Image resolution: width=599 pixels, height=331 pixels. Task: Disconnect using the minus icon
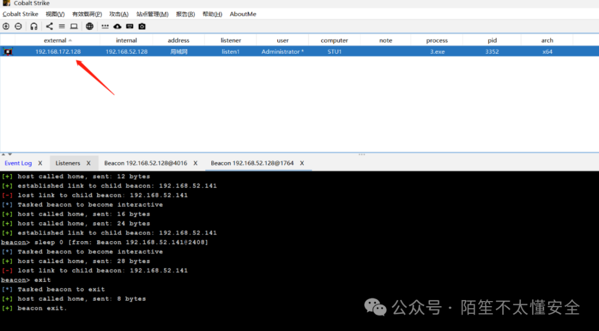(x=18, y=26)
